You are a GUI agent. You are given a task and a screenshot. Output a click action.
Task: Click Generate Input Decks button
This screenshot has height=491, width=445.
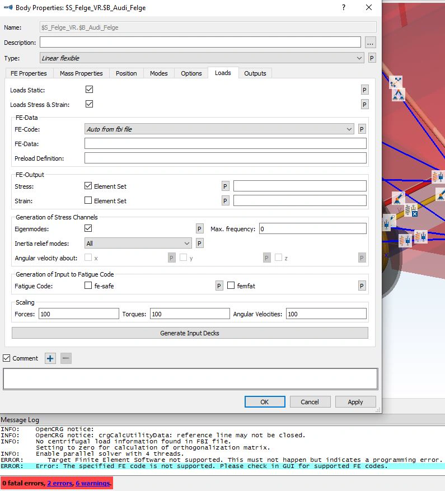click(x=190, y=333)
